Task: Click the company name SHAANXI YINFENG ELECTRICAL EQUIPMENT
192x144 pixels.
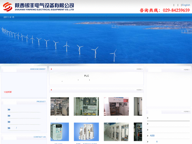Action: click(x=44, y=10)
